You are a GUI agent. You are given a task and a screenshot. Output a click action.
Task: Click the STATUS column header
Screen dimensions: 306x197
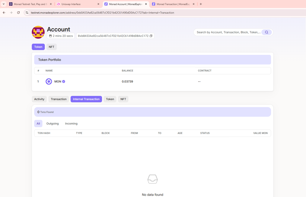click(205, 133)
